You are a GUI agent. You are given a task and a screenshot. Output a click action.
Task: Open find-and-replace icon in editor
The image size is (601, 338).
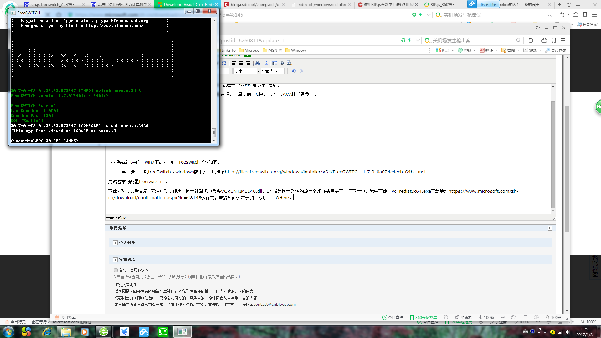[265, 63]
